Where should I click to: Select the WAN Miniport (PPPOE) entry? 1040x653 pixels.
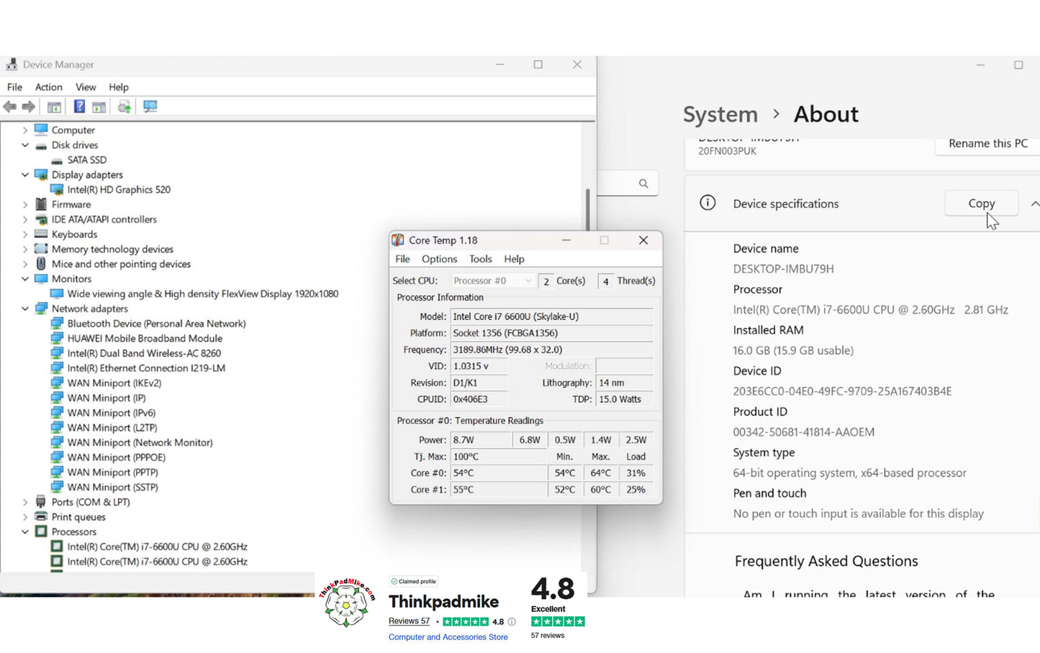[116, 457]
